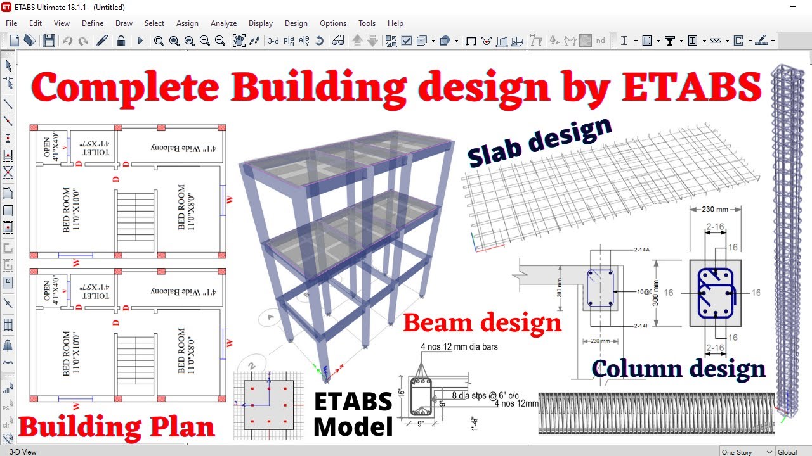The image size is (812, 456).
Task: Open composite beam design dropdown arrow
Action: click(x=681, y=41)
